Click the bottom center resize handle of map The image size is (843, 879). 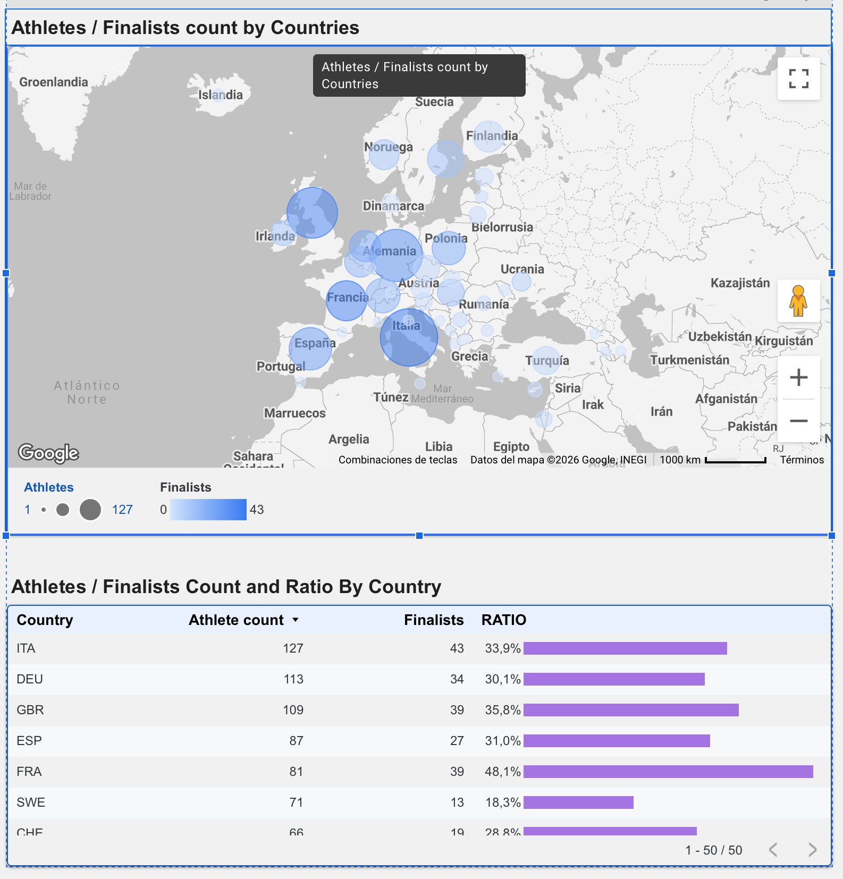(419, 536)
